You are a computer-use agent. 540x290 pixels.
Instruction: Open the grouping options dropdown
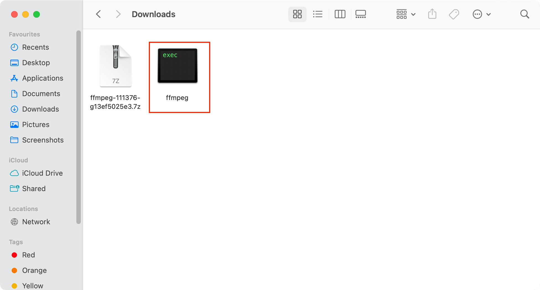[x=405, y=14]
